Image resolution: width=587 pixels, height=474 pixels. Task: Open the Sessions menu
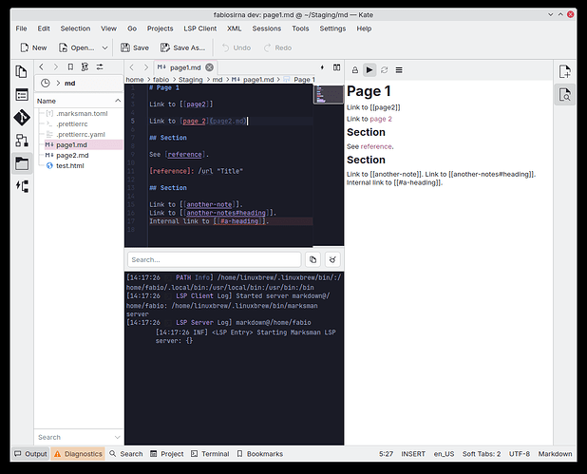click(x=266, y=28)
